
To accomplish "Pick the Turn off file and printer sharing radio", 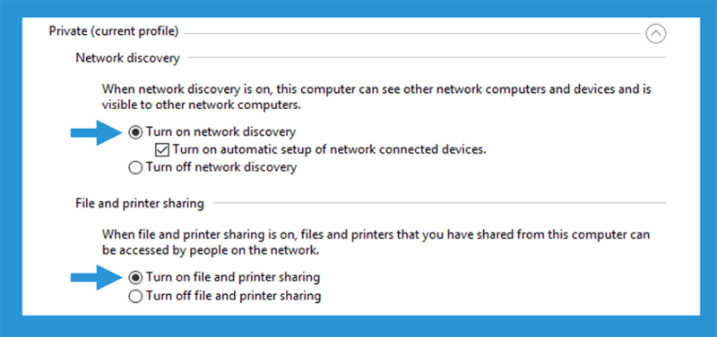I will click(x=135, y=297).
